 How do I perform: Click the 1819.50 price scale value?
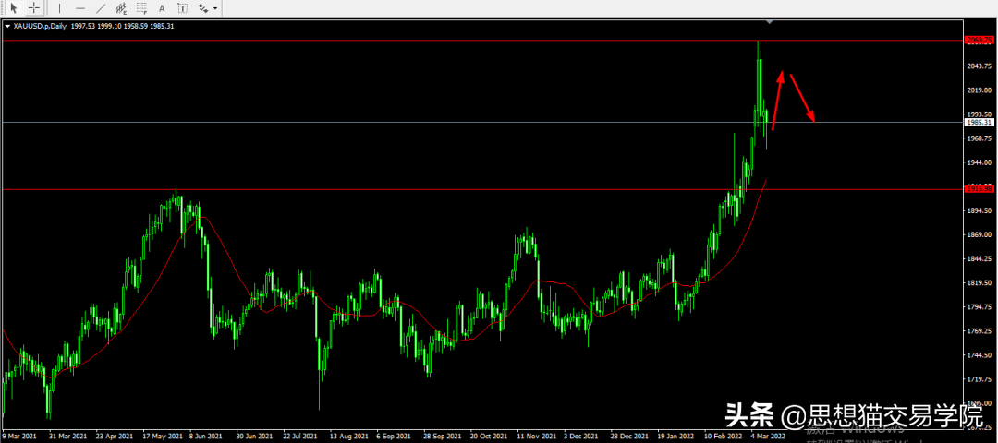(980, 282)
